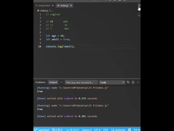Place cursor in console.log(!adult); line

click(60, 46)
